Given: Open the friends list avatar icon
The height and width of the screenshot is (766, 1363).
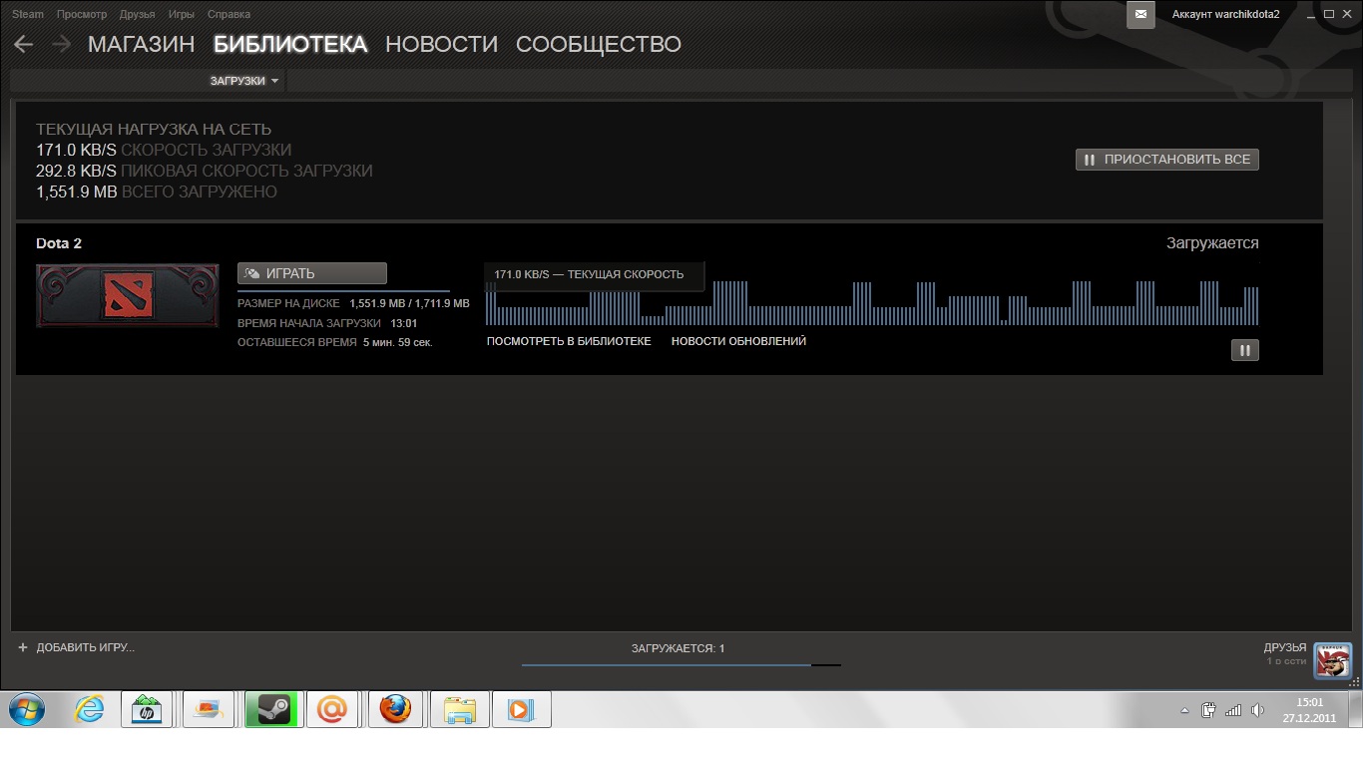Looking at the screenshot, I should point(1333,660).
